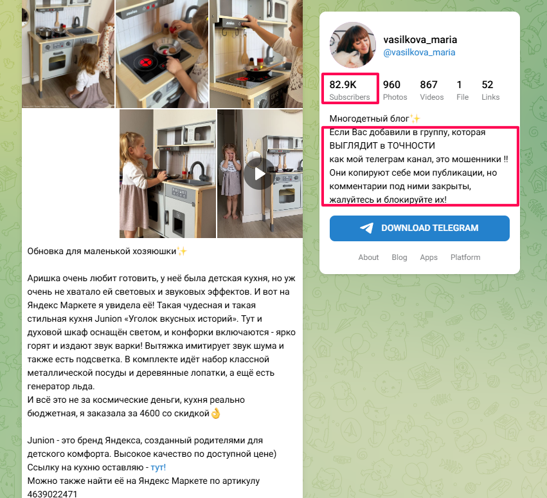Viewport: 547px width, 498px height.
Task: Open the vasilkova_maria channel title
Action: [420, 39]
